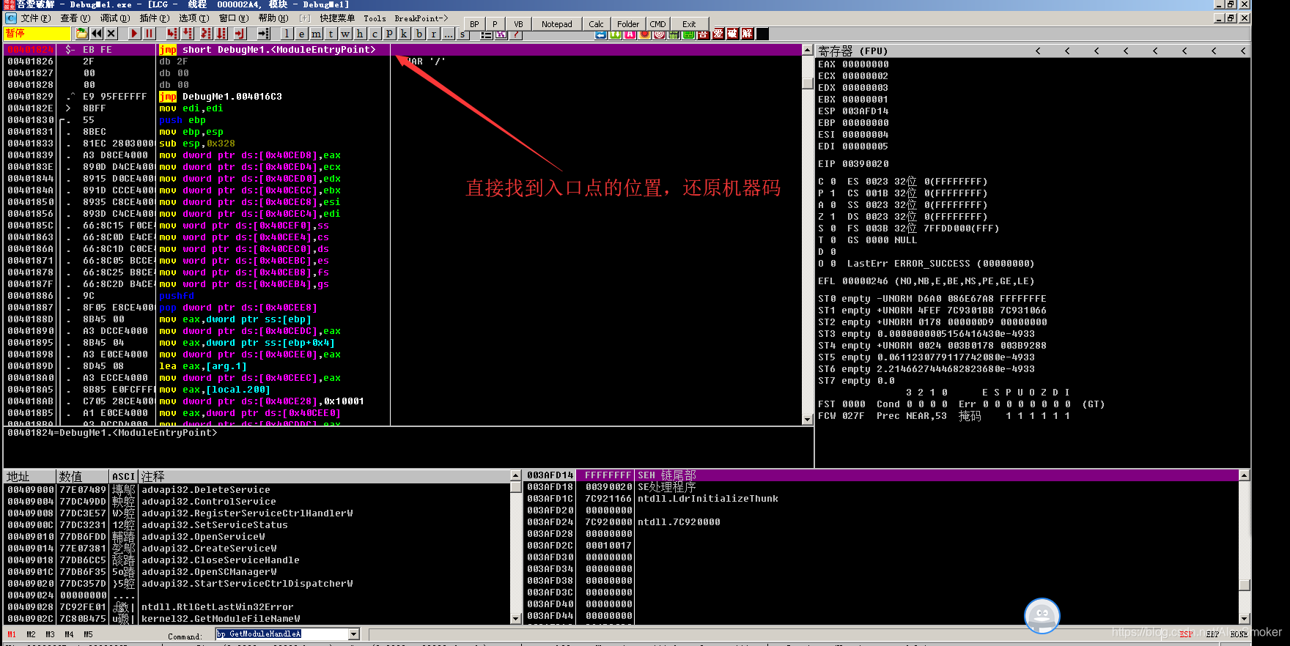The height and width of the screenshot is (646, 1290).
Task: Close the debugged program with X icon
Action: 111,34
